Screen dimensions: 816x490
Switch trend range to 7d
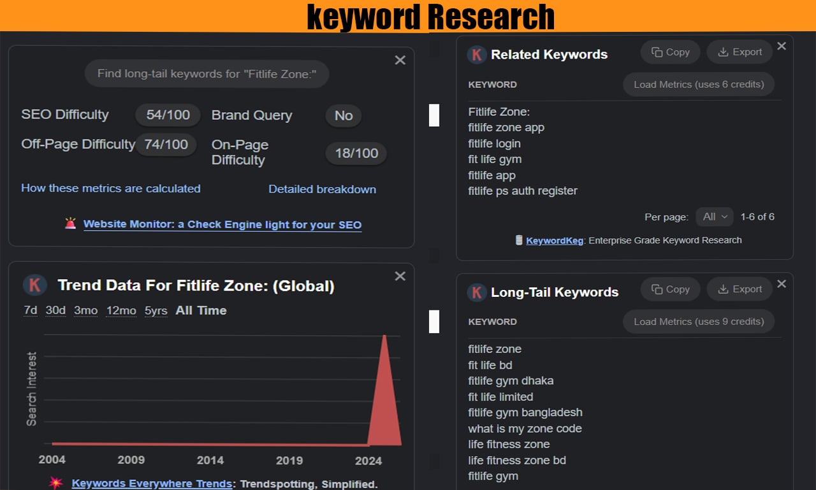tap(31, 311)
